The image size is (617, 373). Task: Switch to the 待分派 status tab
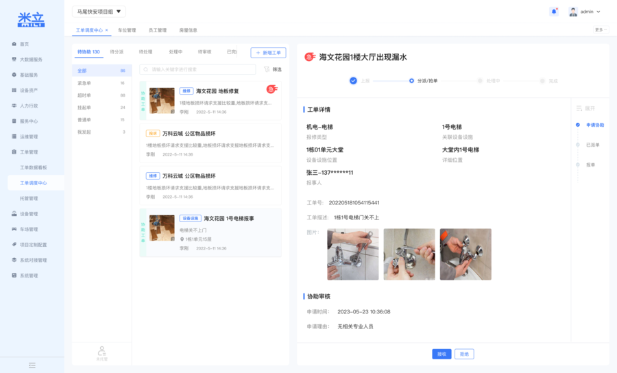tap(117, 52)
